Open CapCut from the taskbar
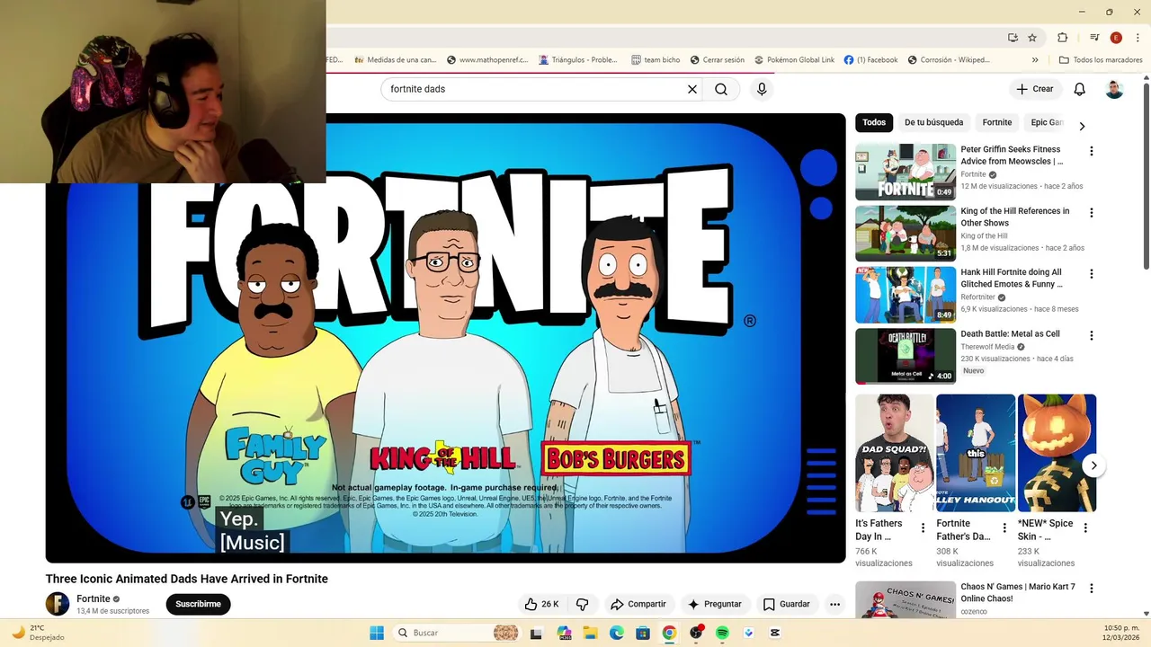This screenshot has height=647, width=1151. coord(774,633)
